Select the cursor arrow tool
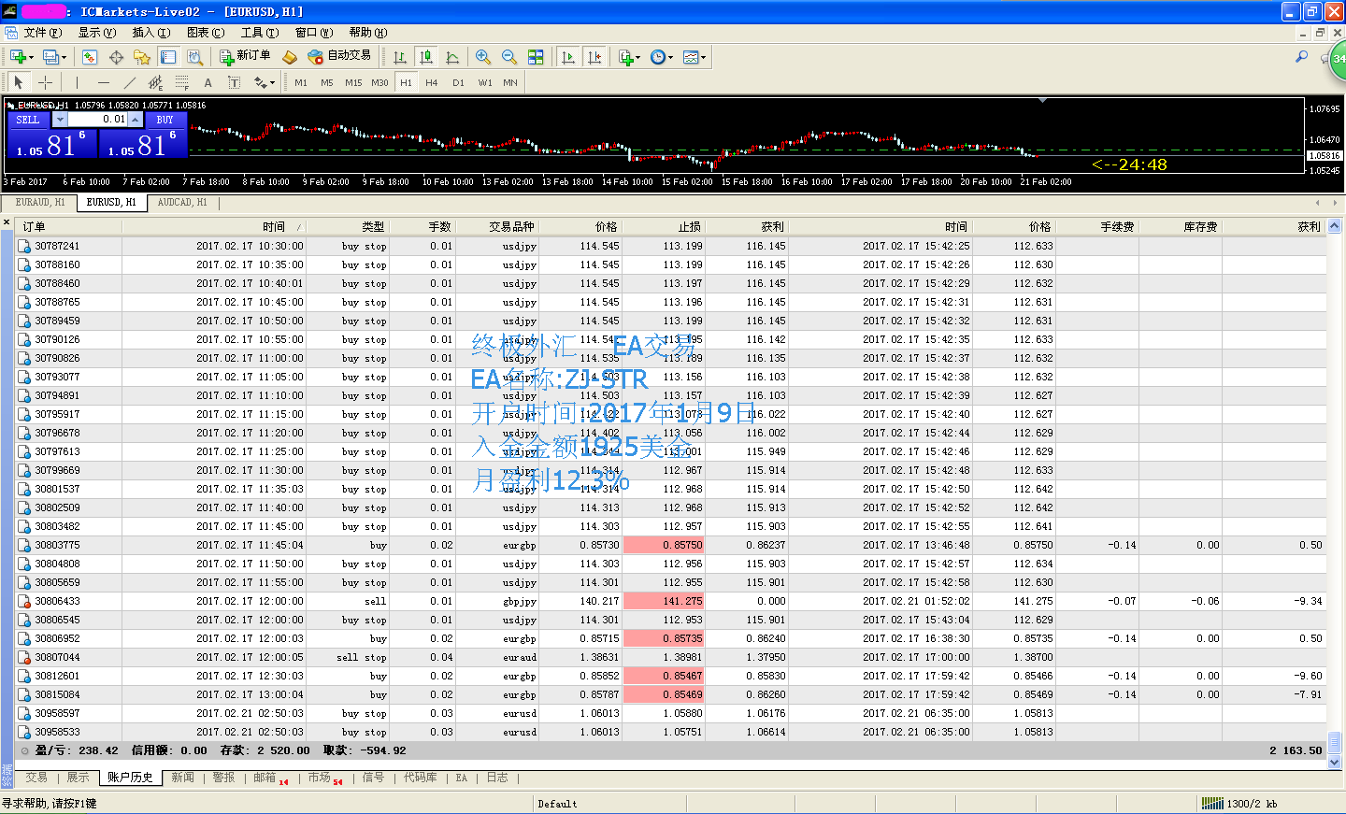 coord(19,82)
